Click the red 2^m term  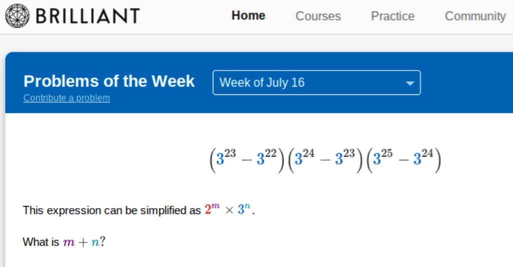pos(212,210)
